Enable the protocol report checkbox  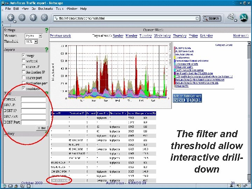click(x=24, y=61)
